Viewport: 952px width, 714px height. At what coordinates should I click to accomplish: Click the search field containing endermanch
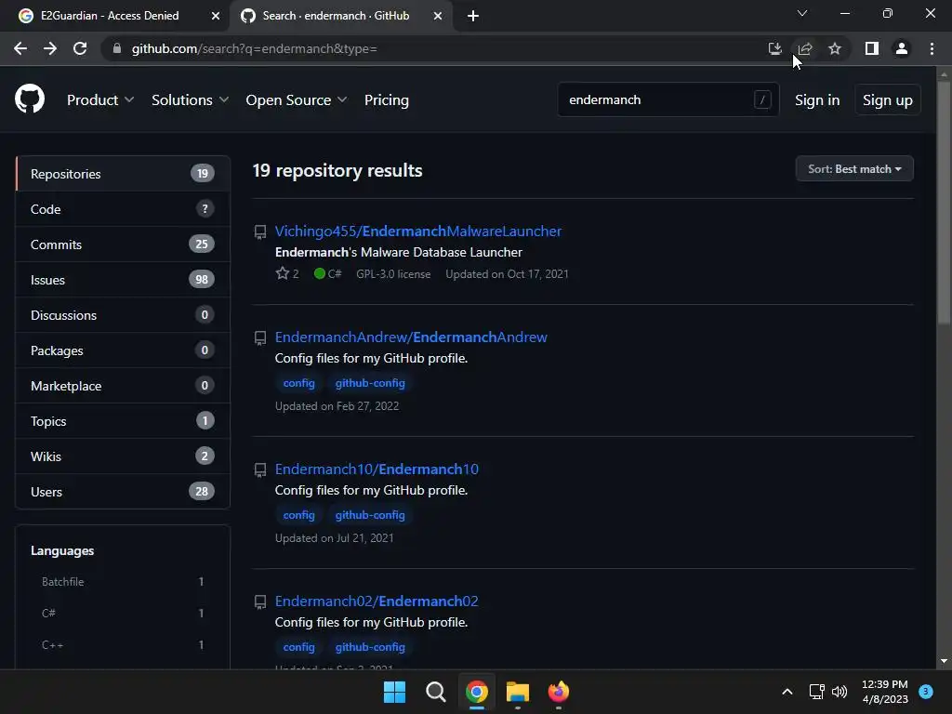[x=668, y=99]
